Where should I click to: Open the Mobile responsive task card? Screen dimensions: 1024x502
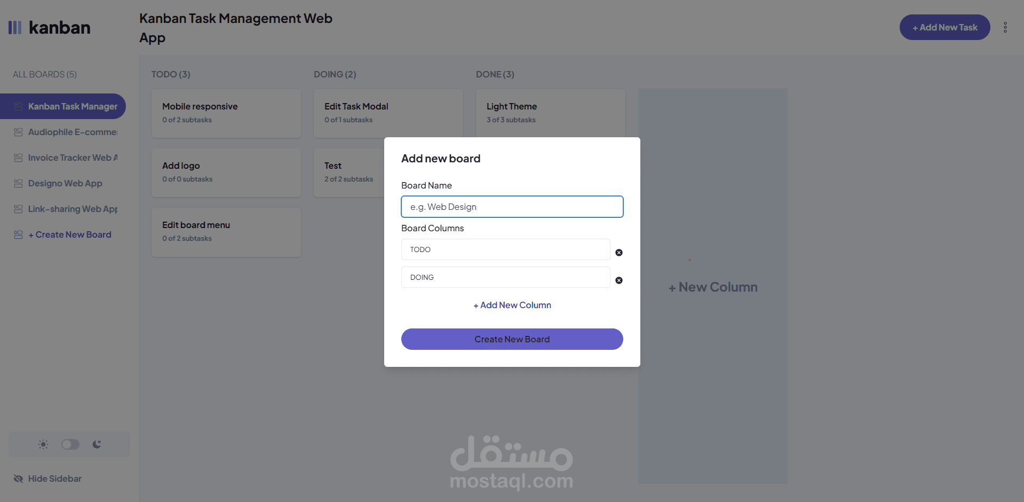point(226,113)
